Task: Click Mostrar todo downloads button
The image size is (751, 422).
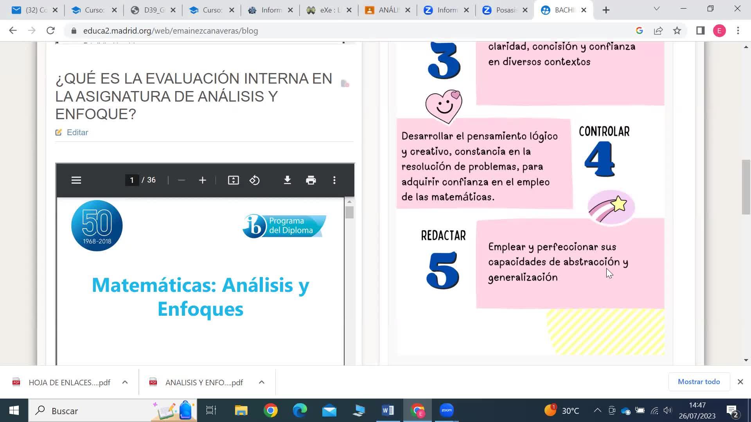Action: coord(699,382)
